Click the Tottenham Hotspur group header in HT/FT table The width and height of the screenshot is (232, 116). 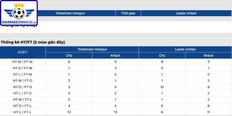(x=92, y=49)
